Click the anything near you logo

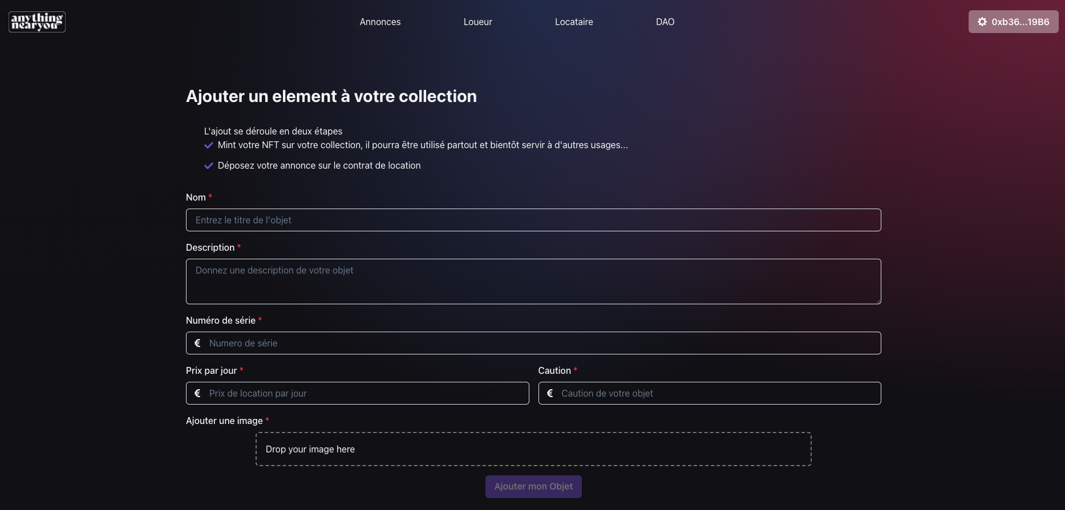[x=37, y=22]
